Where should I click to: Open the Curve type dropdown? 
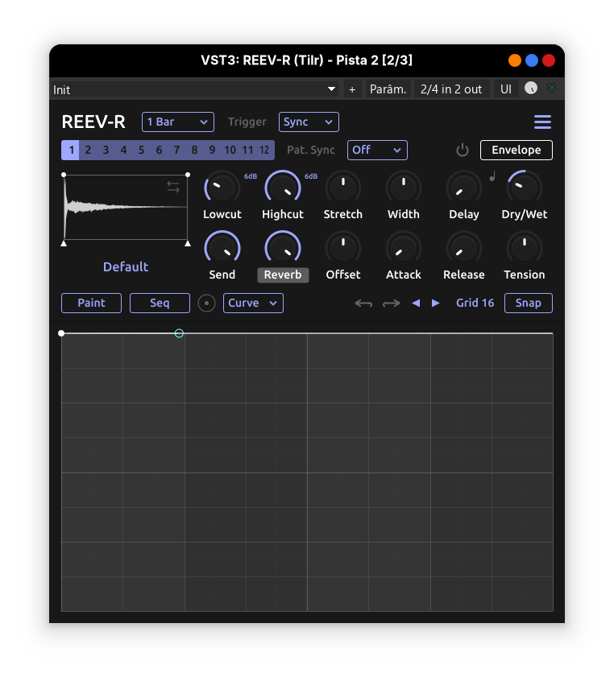pos(253,303)
